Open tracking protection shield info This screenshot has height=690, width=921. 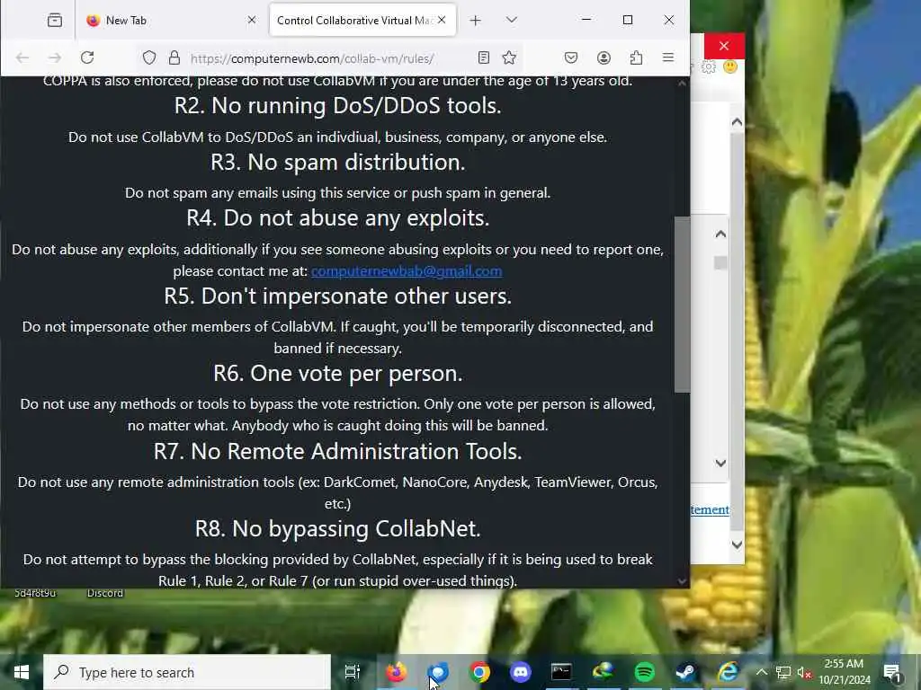coord(149,57)
